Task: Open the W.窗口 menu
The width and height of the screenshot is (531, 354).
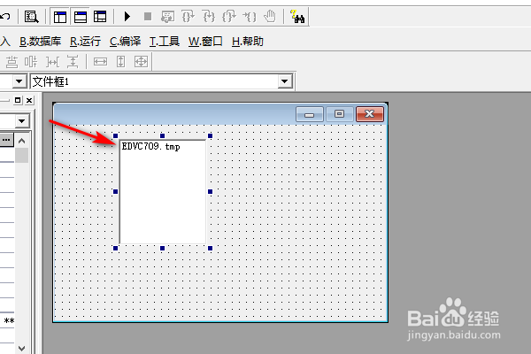Action: click(205, 42)
